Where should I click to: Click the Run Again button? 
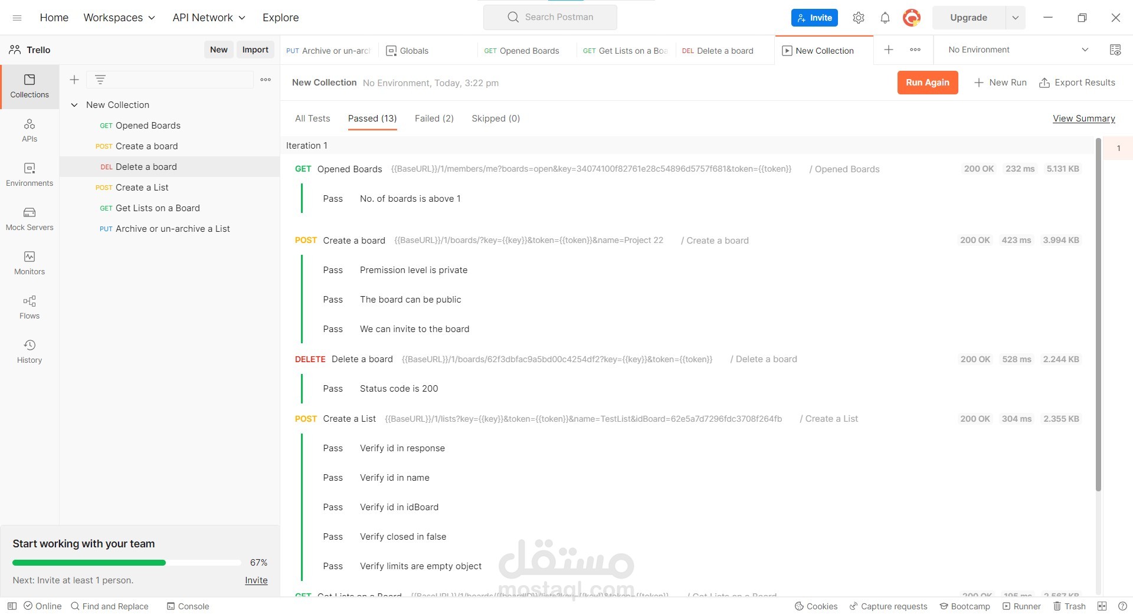[928, 83]
